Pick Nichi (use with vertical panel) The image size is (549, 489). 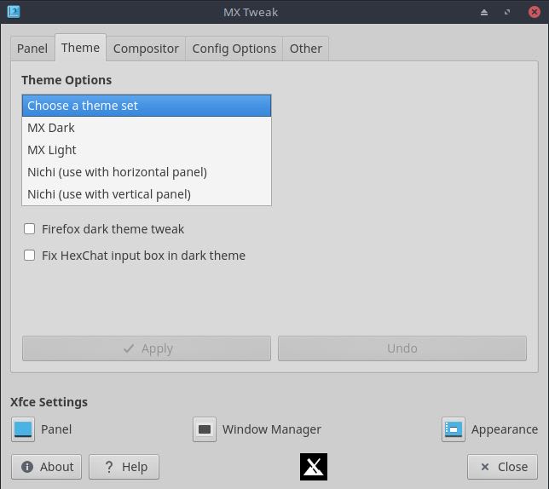[x=147, y=194]
